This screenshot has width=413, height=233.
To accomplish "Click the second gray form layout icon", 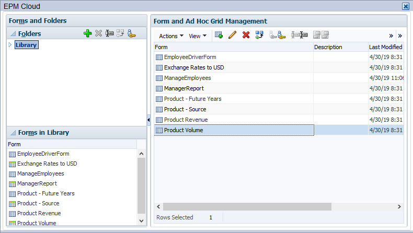I will [x=325, y=35].
